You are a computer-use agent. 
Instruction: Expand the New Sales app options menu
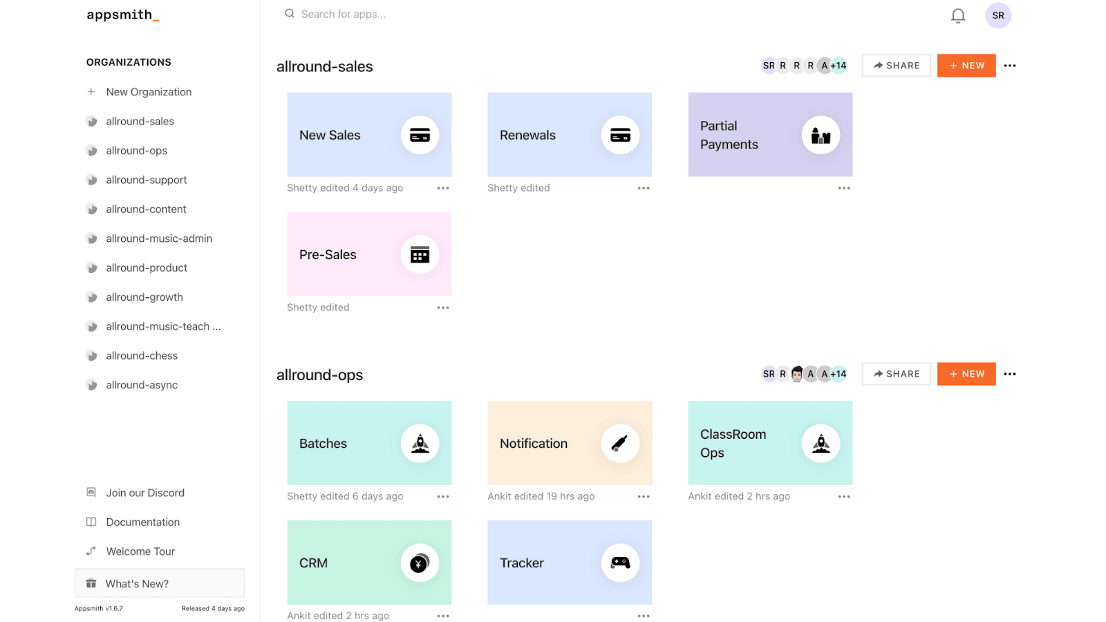443,188
